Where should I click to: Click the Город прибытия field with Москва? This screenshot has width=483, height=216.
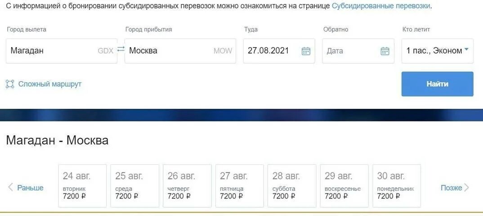tap(180, 51)
